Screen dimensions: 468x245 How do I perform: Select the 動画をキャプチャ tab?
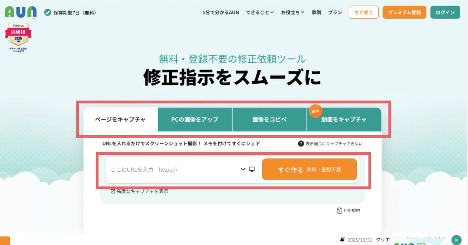pyautogui.click(x=344, y=120)
